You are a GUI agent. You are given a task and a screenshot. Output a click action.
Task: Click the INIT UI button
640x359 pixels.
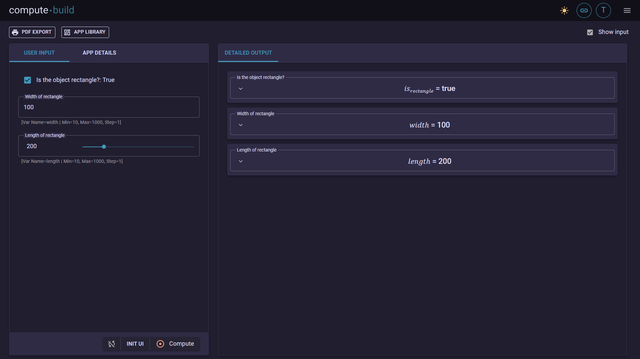coord(135,344)
